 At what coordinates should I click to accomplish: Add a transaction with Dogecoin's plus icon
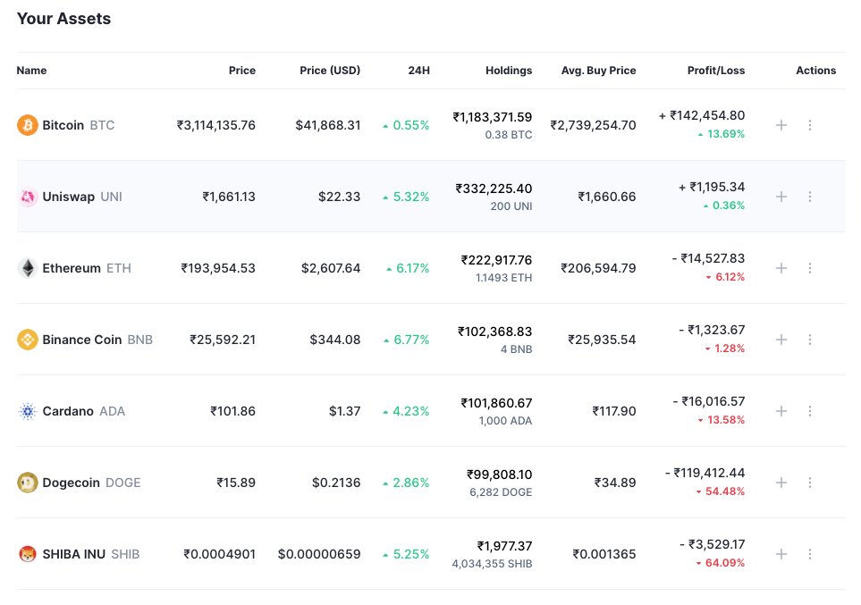781,483
